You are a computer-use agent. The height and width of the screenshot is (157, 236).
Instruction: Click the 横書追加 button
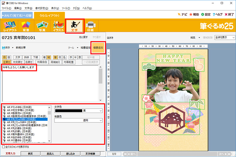pos(98,48)
